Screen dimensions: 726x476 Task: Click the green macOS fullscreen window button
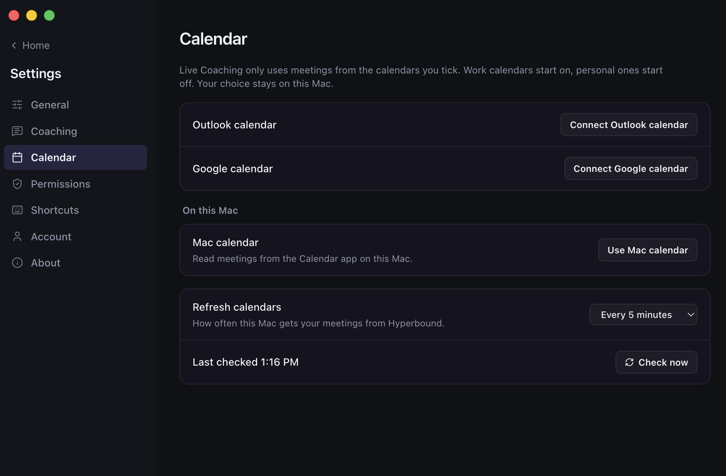tap(49, 15)
